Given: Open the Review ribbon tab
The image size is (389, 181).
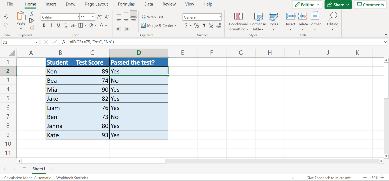Looking at the screenshot, I should 169,4.
